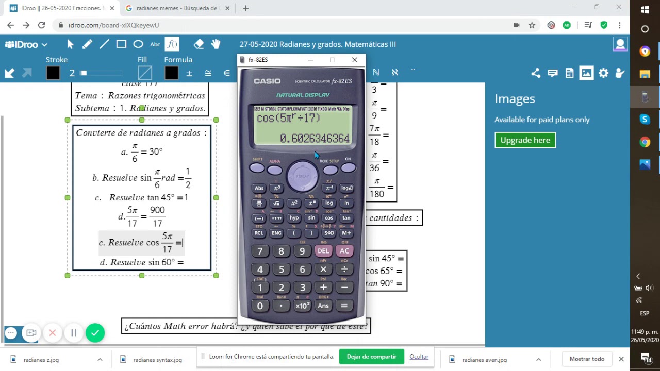
Task: Click the calculator SHIFT key
Action: (257, 168)
